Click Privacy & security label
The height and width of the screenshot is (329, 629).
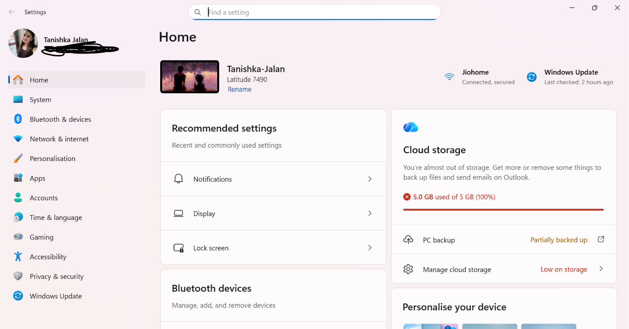(57, 276)
